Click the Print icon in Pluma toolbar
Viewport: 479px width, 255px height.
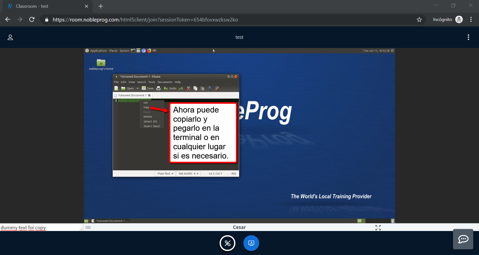click(x=158, y=88)
